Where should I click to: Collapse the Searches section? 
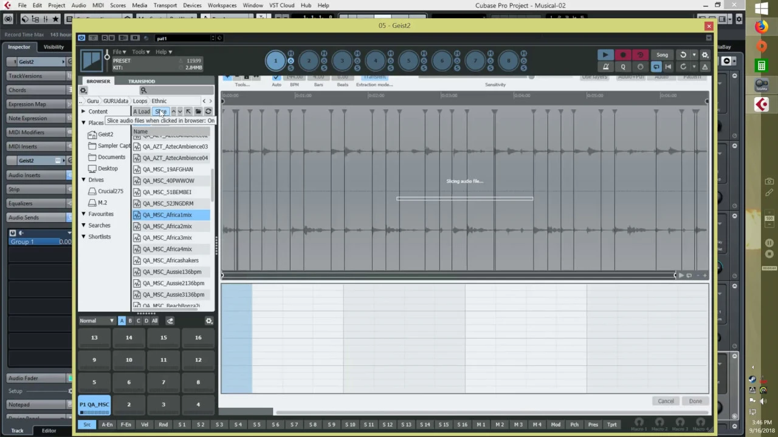[x=83, y=225]
